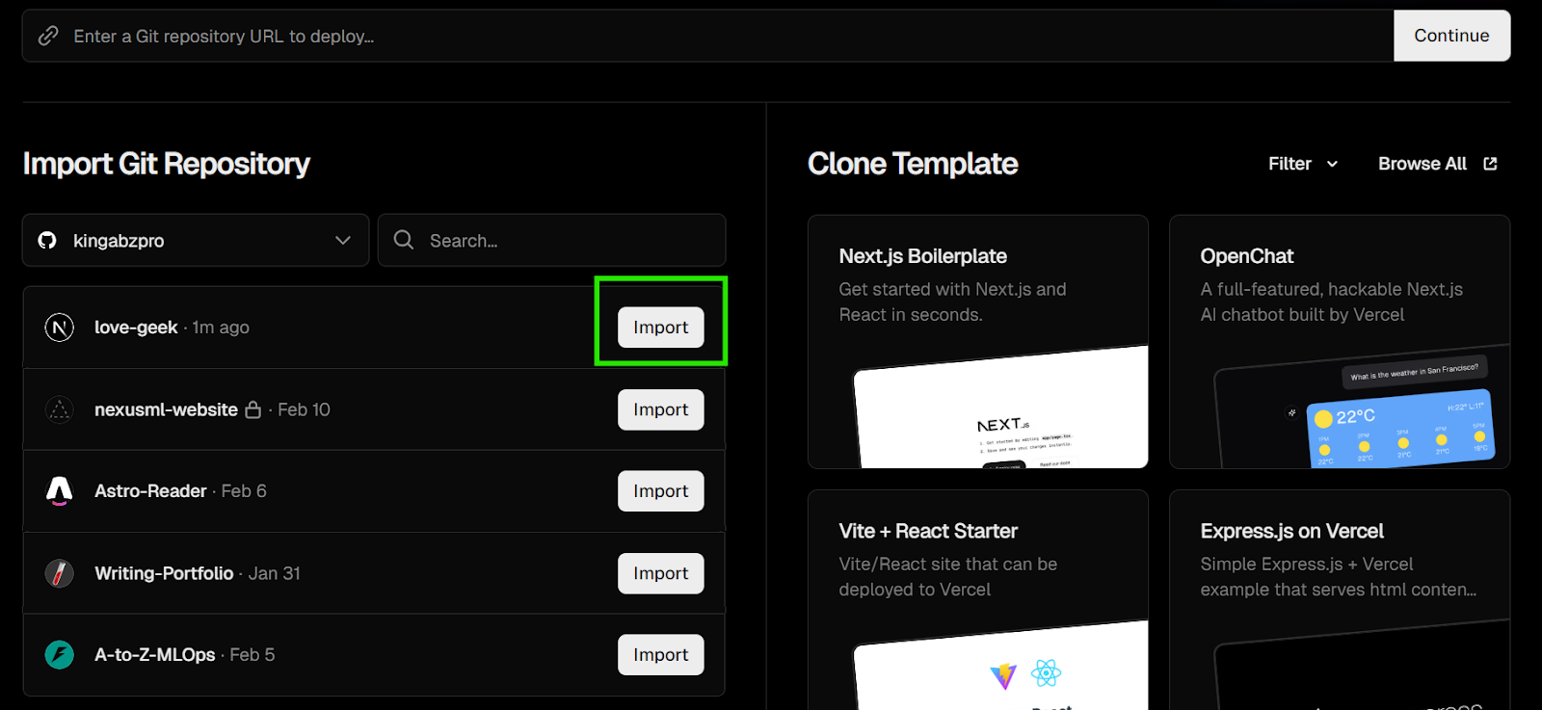Click the Astro icon for Astro-Reader
Viewport: 1542px width, 710px height.
(60, 491)
